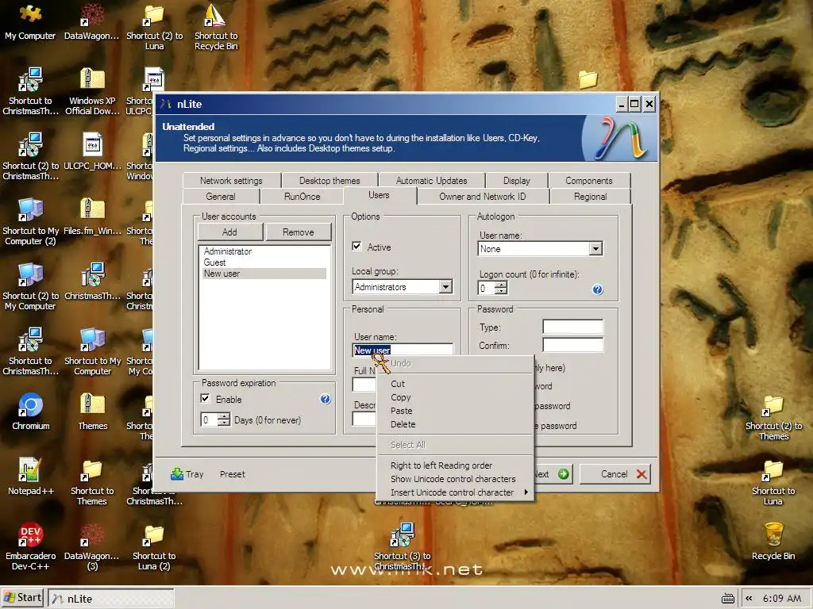Click Password Confirm input field
Image resolution: width=813 pixels, height=609 pixels.
(573, 345)
